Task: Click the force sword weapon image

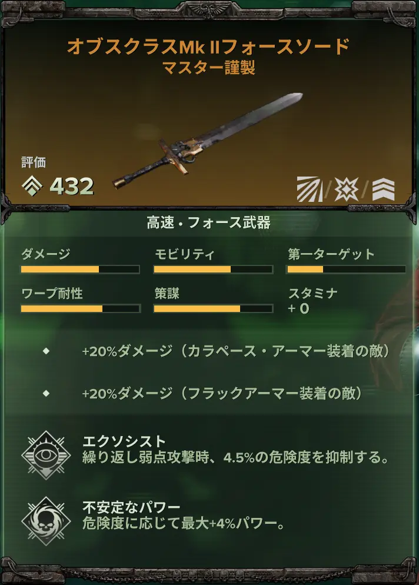Action: 208,141
